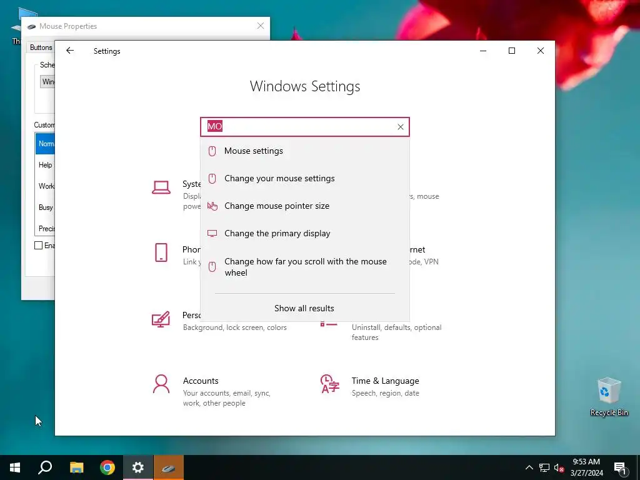Image resolution: width=640 pixels, height=480 pixels.
Task: Open network status tray icon
Action: click(x=544, y=467)
